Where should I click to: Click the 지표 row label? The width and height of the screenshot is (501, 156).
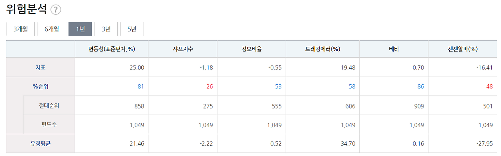[40, 67]
